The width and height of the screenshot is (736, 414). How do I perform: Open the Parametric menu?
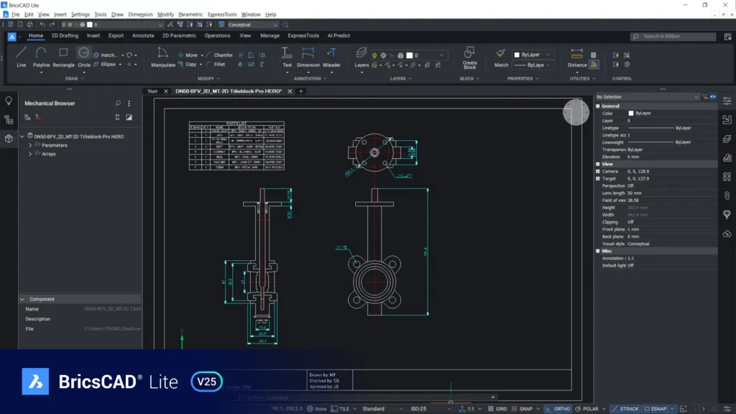(190, 14)
